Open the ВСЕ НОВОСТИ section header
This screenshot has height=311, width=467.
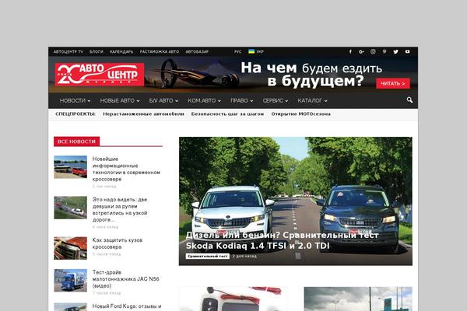(76, 142)
